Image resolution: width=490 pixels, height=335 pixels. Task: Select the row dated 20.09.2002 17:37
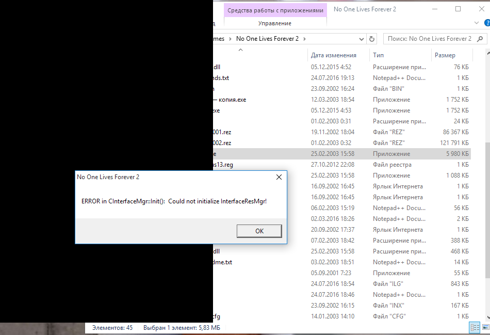(x=379, y=230)
